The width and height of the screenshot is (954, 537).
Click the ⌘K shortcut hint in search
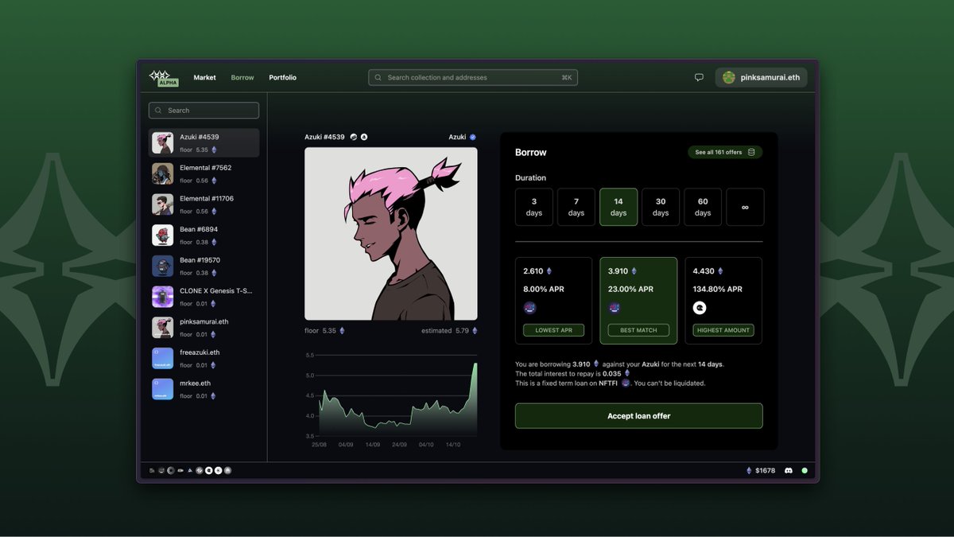[567, 77]
